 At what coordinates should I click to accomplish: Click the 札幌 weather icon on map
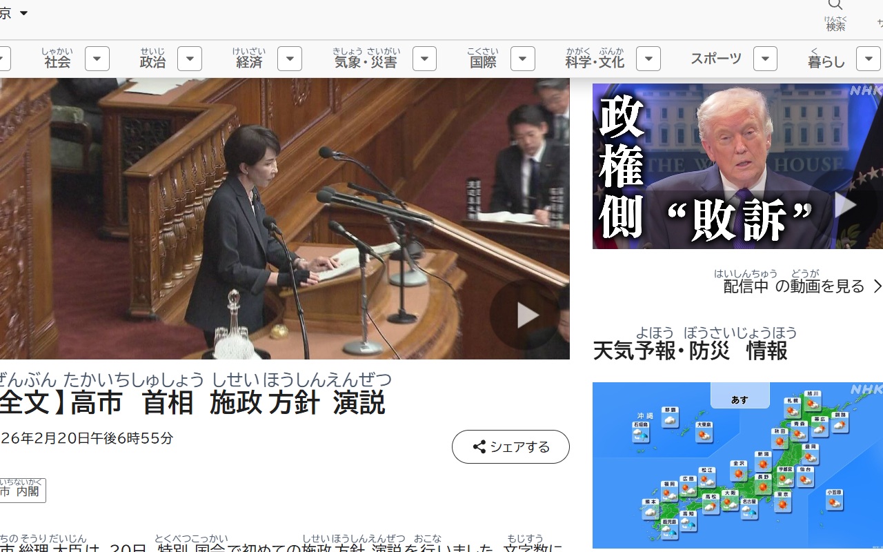point(793,408)
